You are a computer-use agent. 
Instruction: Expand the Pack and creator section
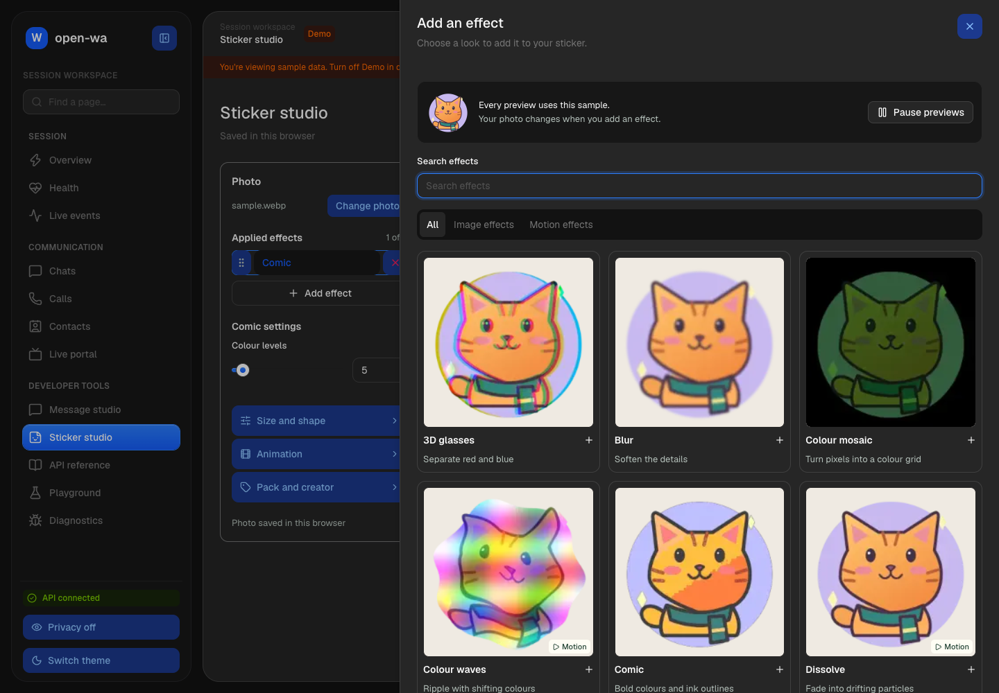point(317,487)
